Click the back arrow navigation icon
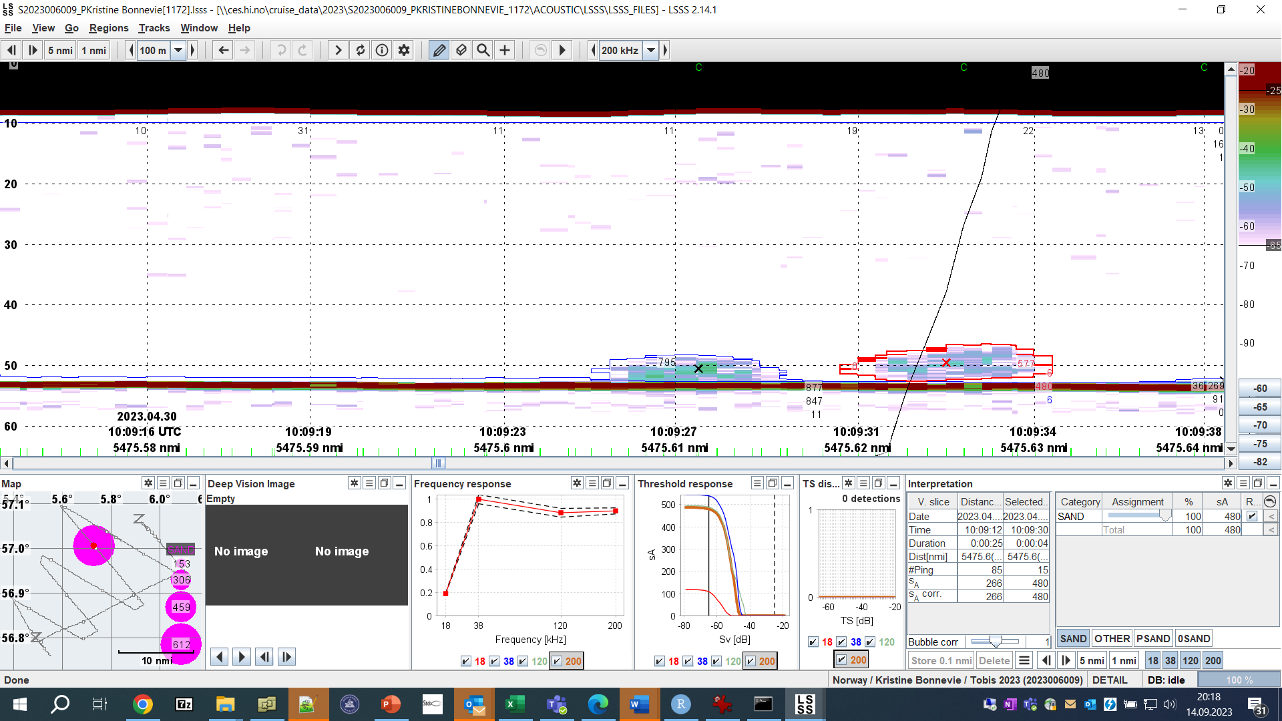The image size is (1282, 721). (224, 50)
